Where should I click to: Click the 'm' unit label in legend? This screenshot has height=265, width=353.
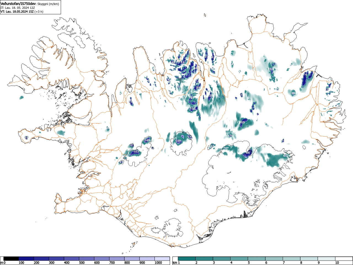click(2, 263)
